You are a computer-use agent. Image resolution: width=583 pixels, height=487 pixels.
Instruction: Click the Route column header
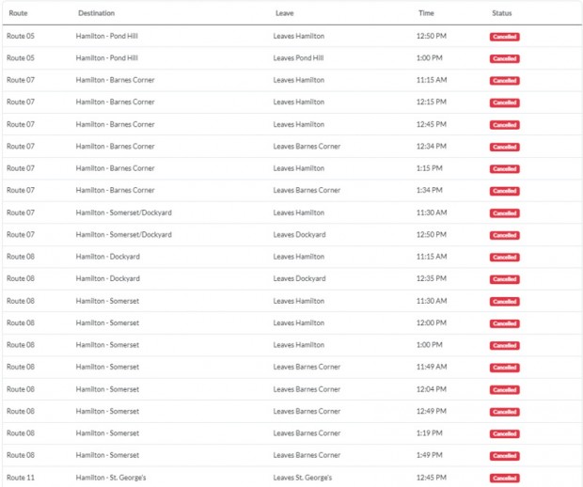coord(18,13)
